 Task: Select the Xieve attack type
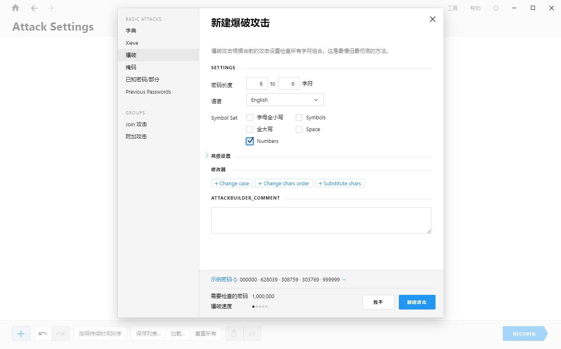click(158, 43)
